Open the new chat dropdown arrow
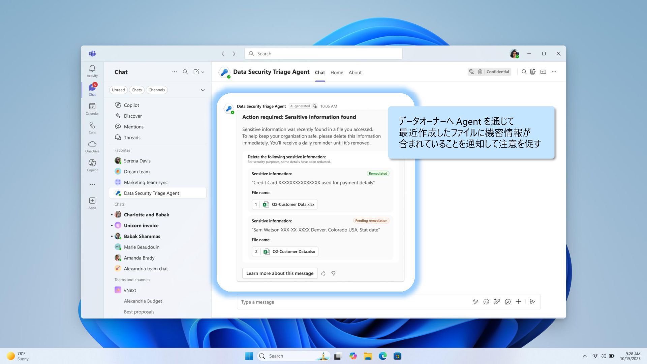Screen dimensions: 647x364 pyautogui.click(x=203, y=72)
